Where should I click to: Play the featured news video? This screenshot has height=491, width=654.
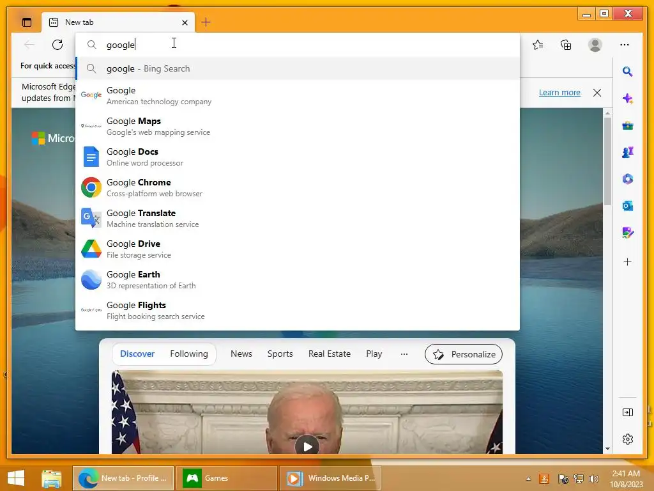point(307,446)
